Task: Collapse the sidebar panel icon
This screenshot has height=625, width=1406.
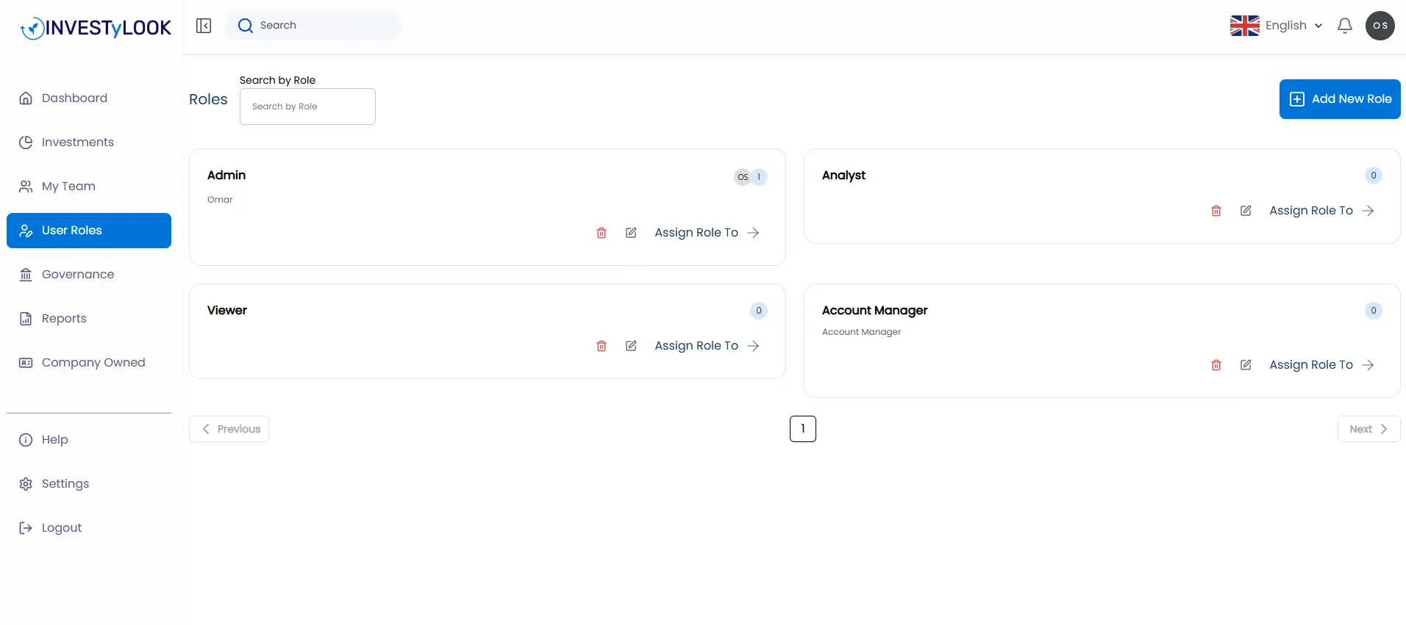Action: pos(204,26)
